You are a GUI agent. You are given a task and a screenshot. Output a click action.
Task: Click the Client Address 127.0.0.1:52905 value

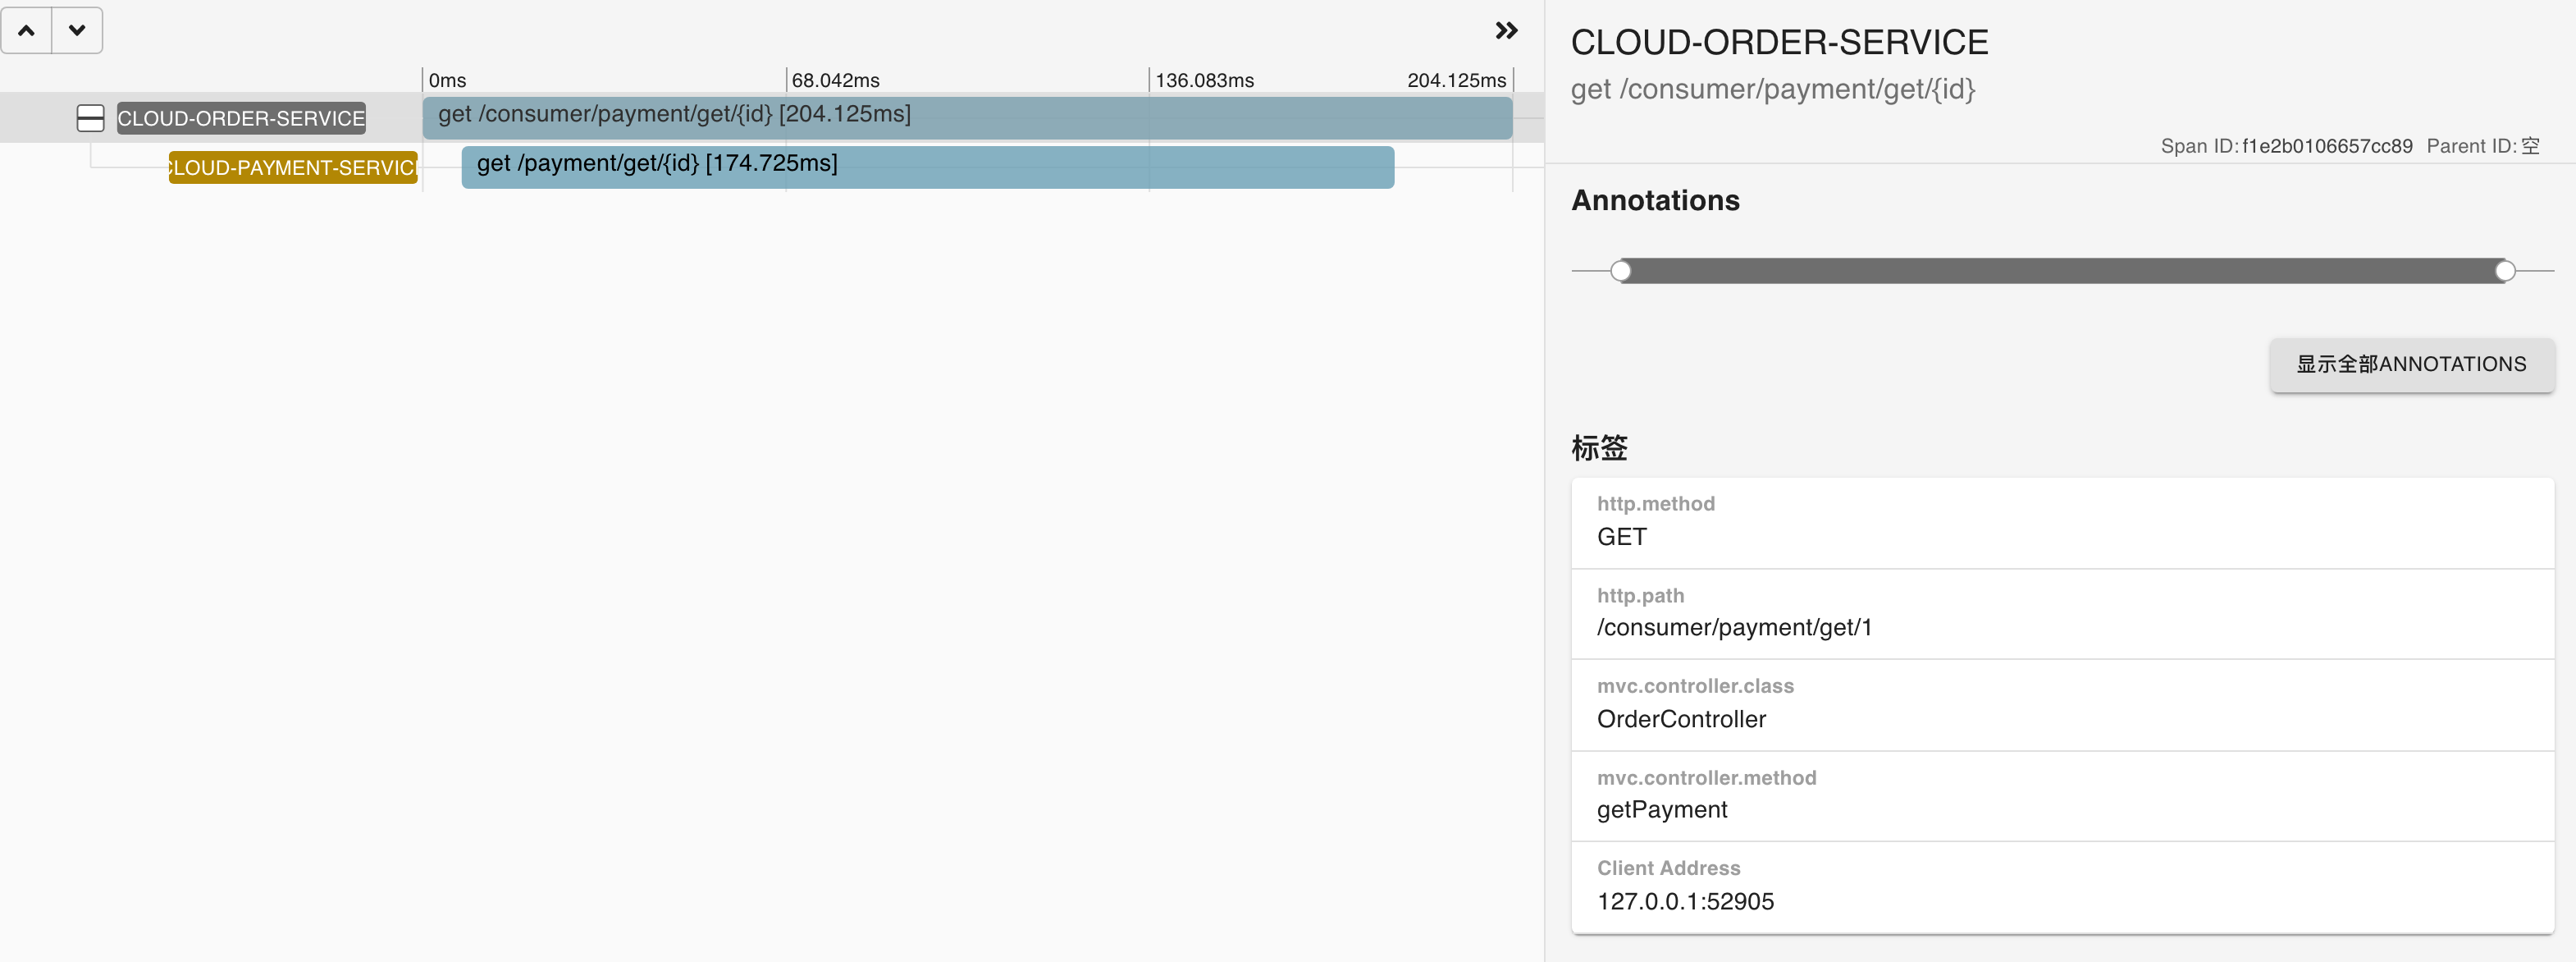coord(1685,901)
